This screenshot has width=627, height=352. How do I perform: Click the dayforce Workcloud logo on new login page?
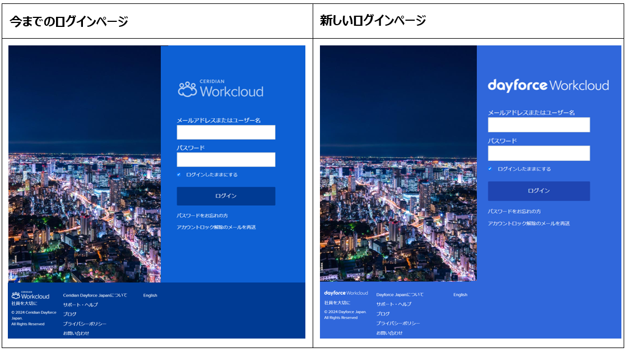(548, 85)
